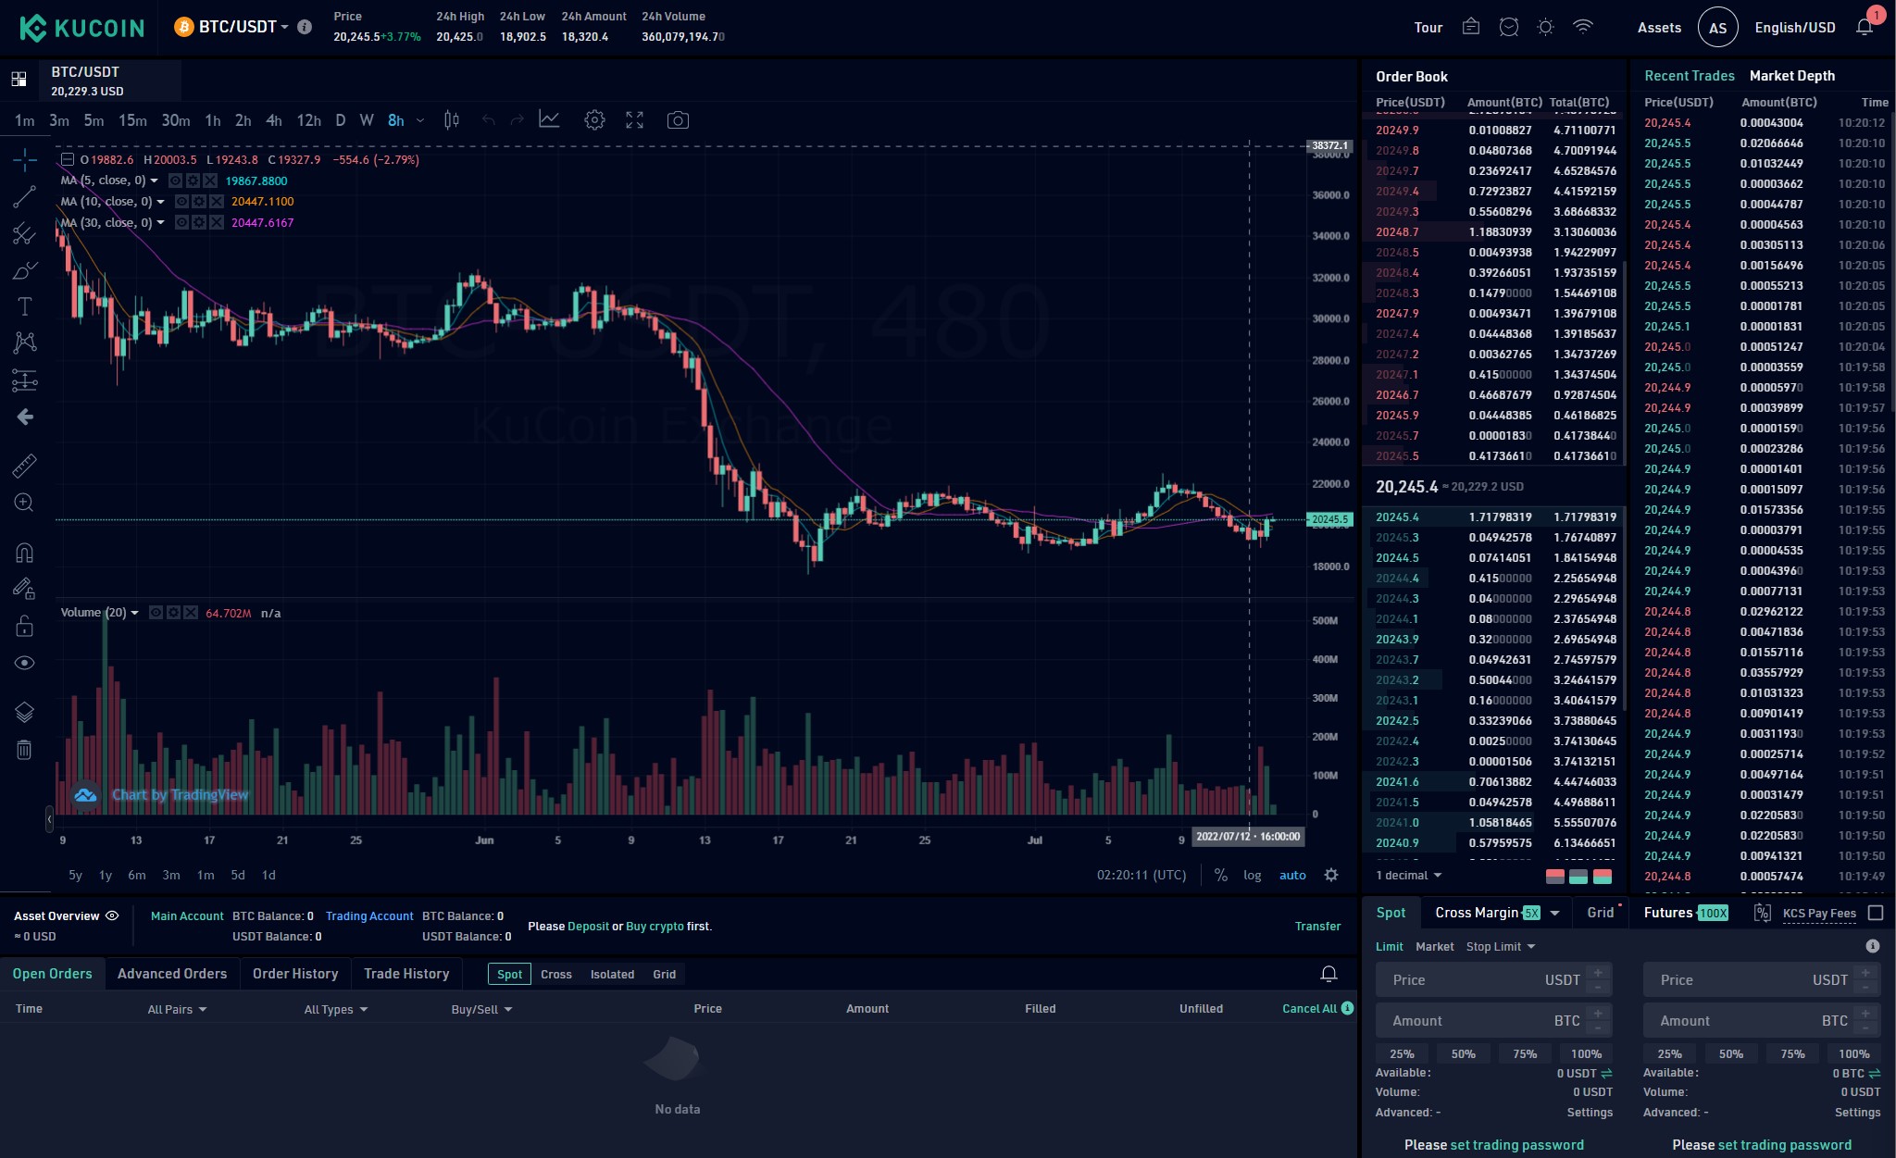Toggle stay in drawing mode
Screen dimensions: 1896x1158
click(x=25, y=589)
